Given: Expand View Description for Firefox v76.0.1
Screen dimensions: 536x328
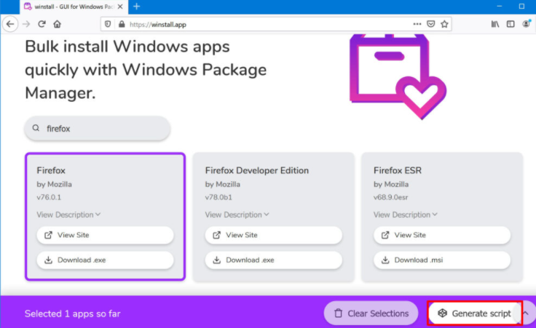Looking at the screenshot, I should coord(68,215).
